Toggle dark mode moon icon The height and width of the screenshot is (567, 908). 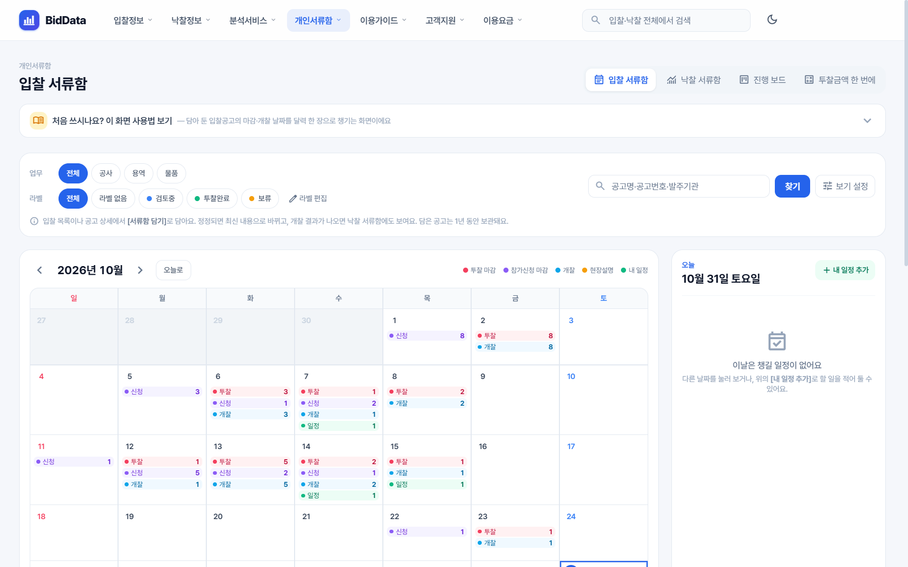click(x=772, y=20)
